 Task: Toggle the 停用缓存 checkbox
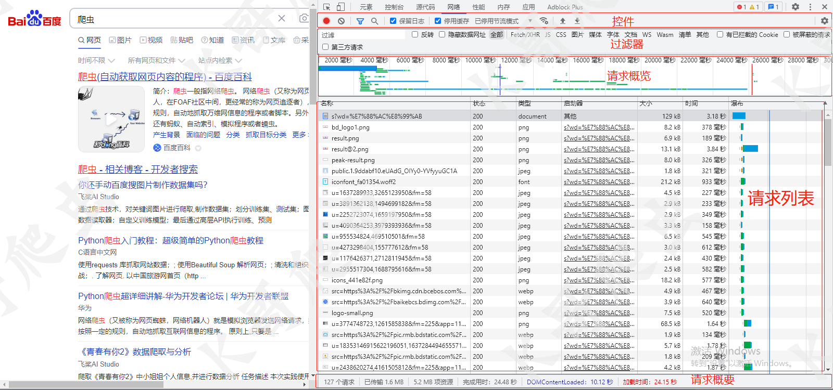(x=438, y=21)
